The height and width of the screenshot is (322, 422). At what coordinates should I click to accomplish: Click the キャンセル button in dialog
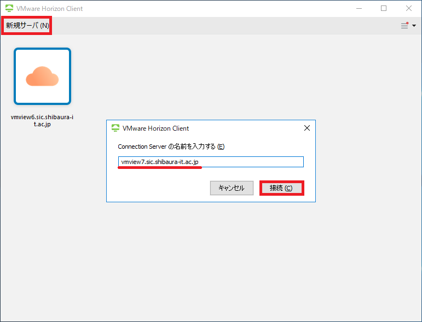[232, 188]
